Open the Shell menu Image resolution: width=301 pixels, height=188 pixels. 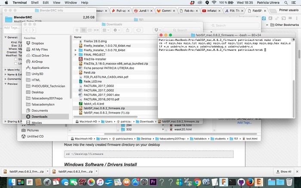click(x=35, y=3)
